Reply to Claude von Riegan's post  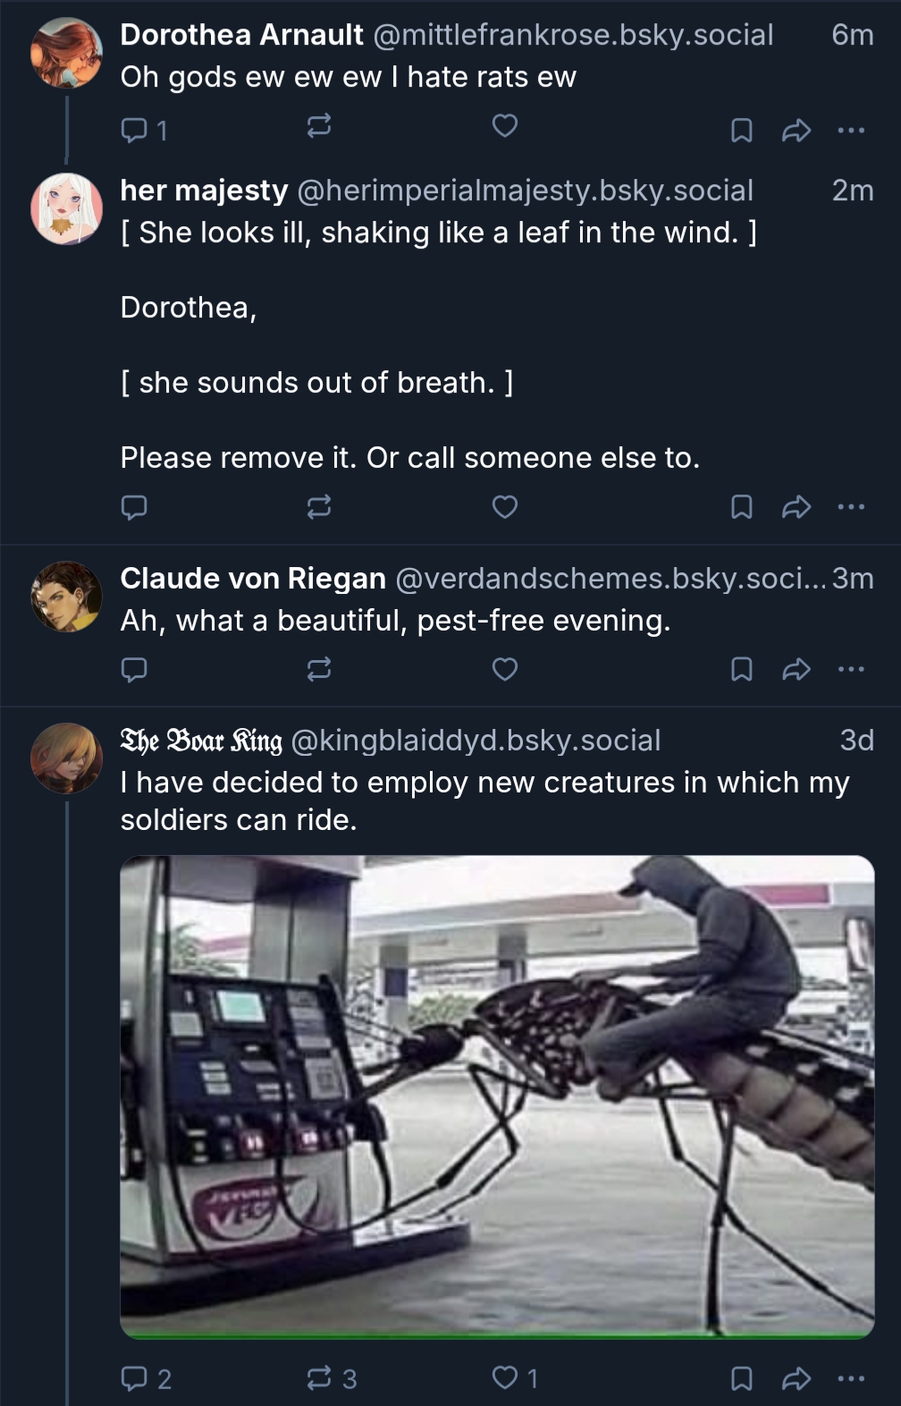click(134, 669)
